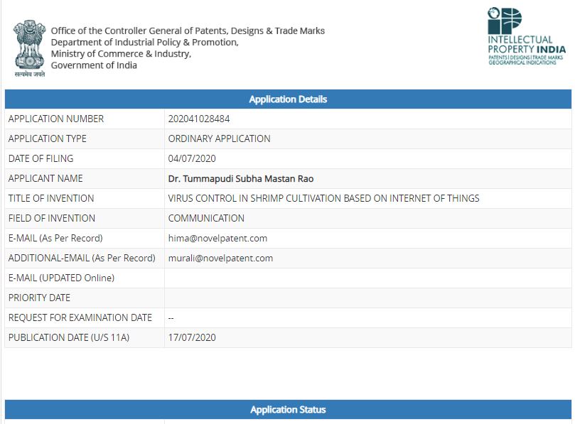Click the PRIORITY DATE label
The height and width of the screenshot is (424, 575).
point(39,298)
